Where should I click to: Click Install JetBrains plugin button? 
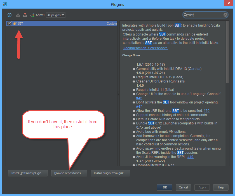pos(28,173)
